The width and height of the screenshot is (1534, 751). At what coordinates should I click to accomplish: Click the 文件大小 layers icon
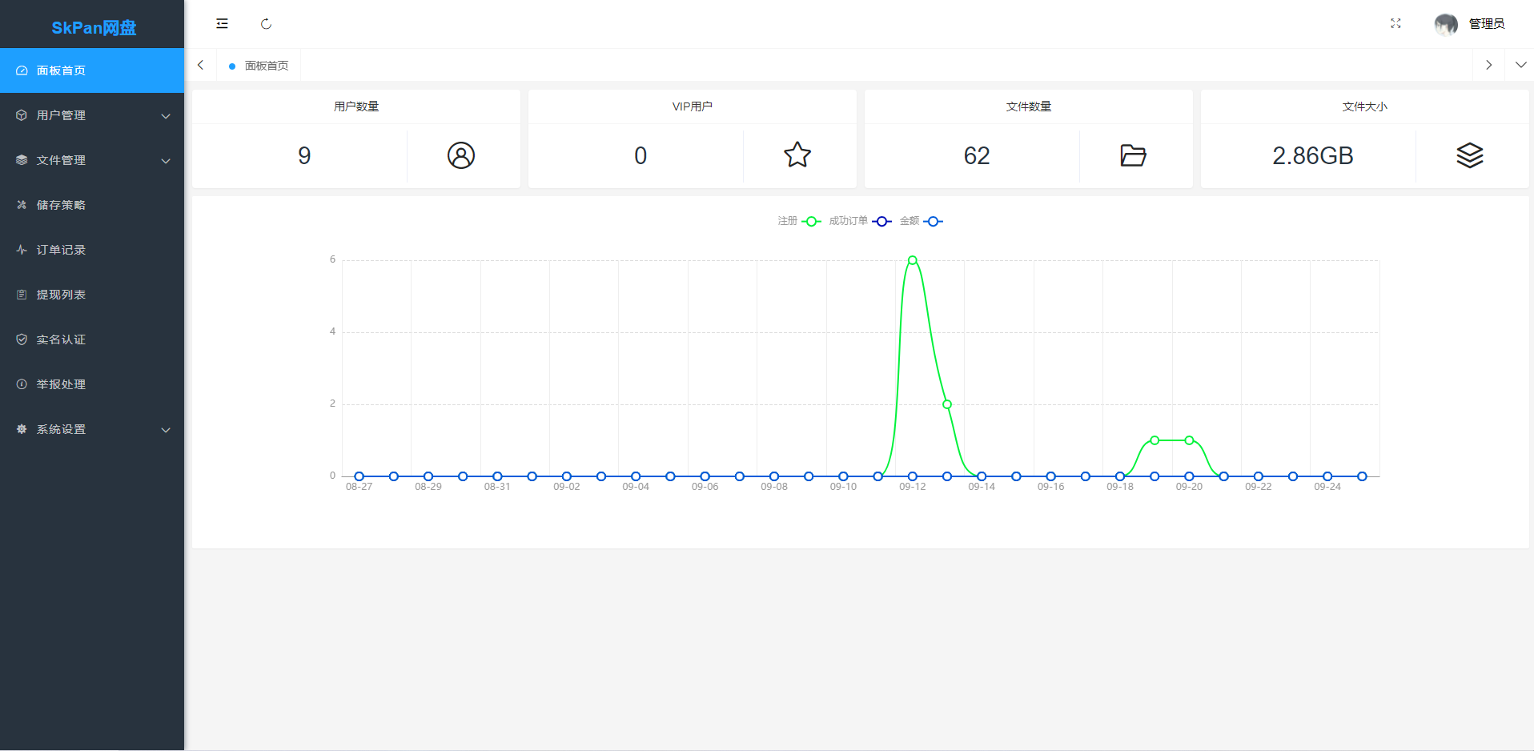click(x=1470, y=155)
